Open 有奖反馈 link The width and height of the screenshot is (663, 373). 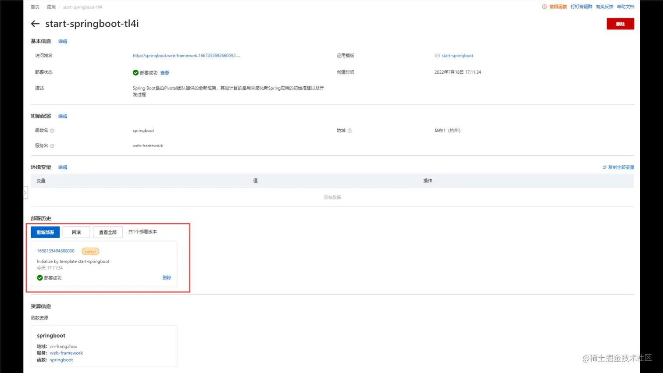[x=604, y=7]
